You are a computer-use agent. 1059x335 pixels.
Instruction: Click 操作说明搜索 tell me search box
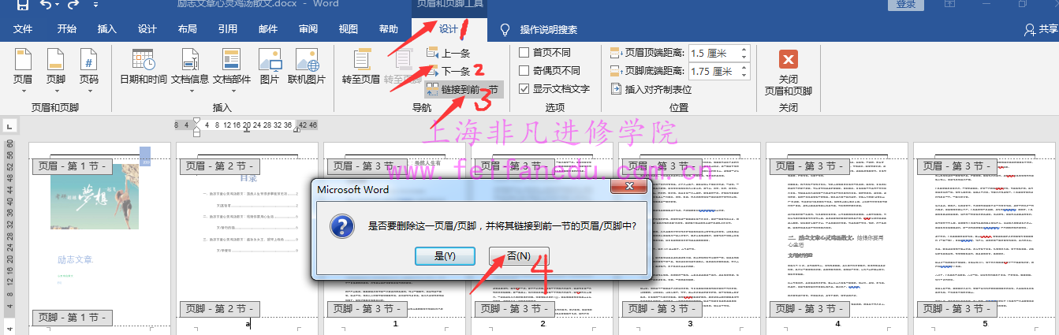pyautogui.click(x=549, y=30)
